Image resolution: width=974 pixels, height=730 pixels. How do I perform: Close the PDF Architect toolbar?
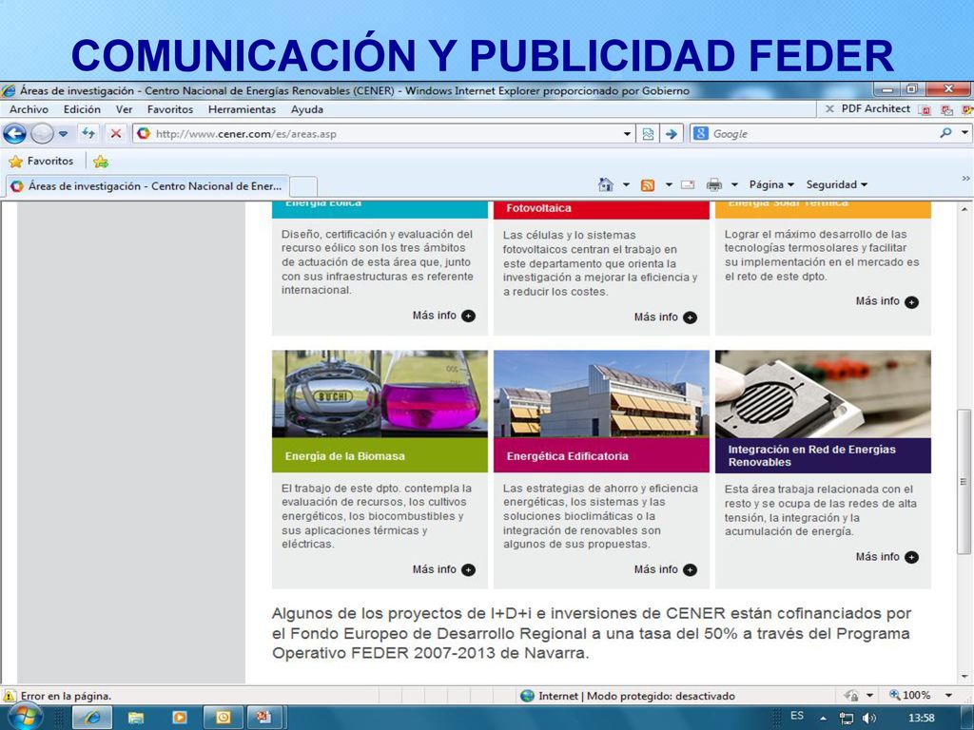tap(829, 108)
